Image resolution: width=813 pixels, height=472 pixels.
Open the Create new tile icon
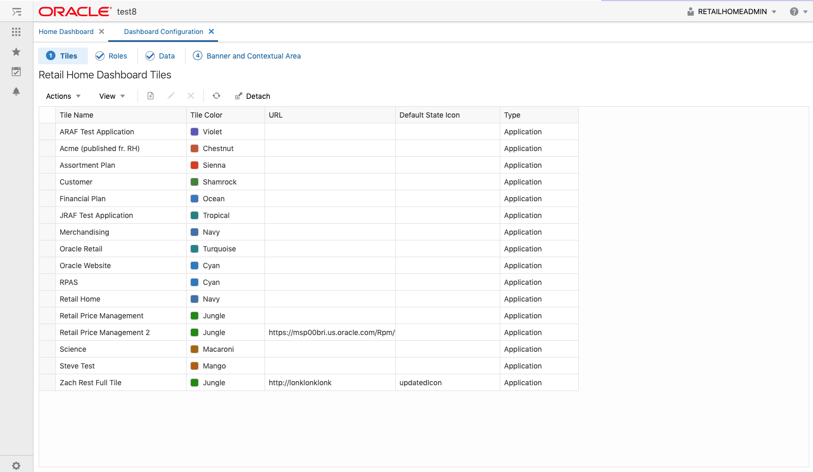click(150, 96)
